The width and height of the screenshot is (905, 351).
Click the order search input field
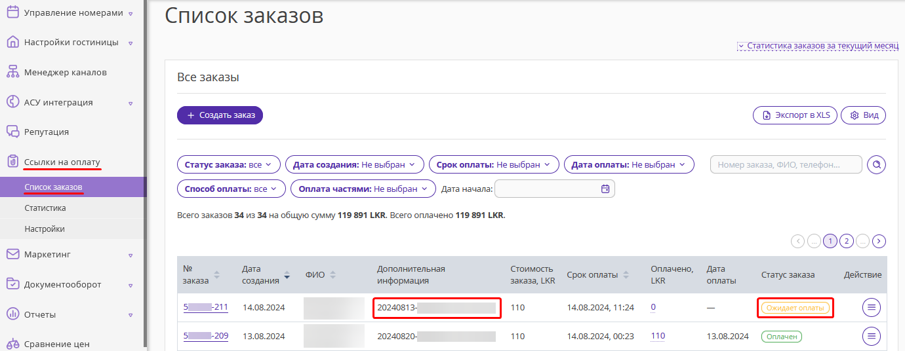786,164
